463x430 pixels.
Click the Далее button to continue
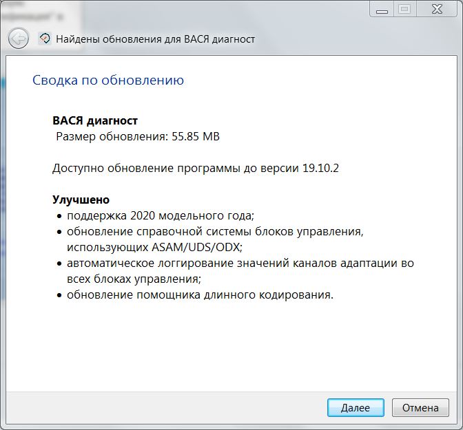point(356,407)
